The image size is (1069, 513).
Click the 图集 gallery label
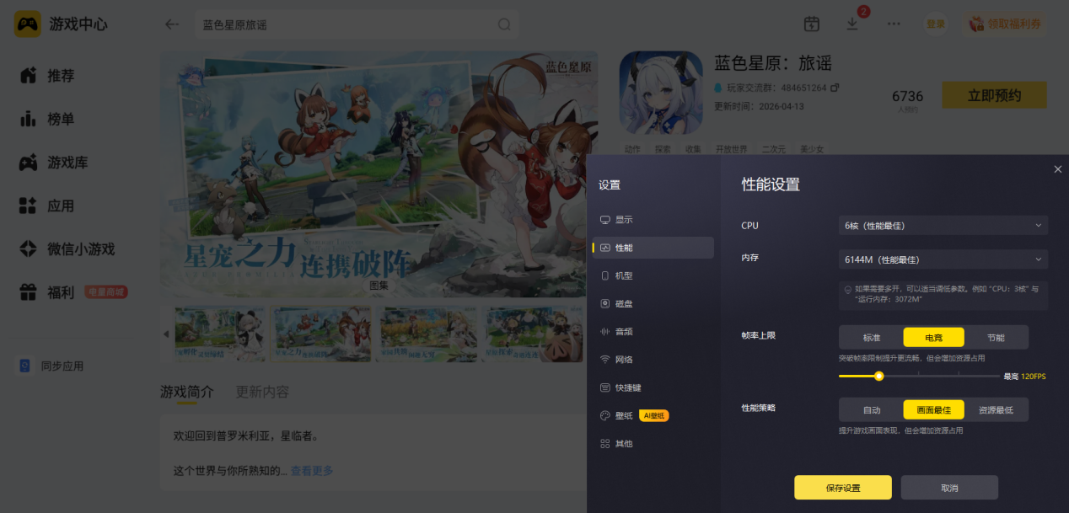[x=379, y=286]
